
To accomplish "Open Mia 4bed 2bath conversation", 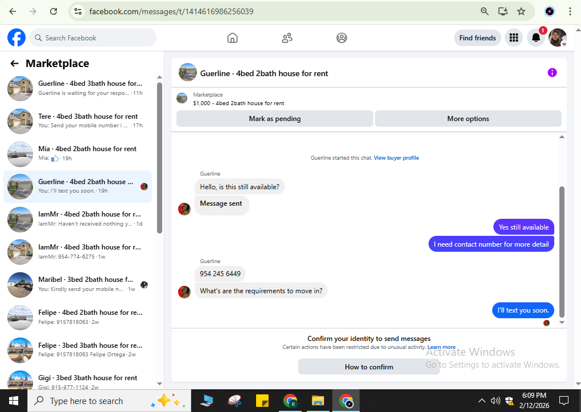I will point(78,153).
